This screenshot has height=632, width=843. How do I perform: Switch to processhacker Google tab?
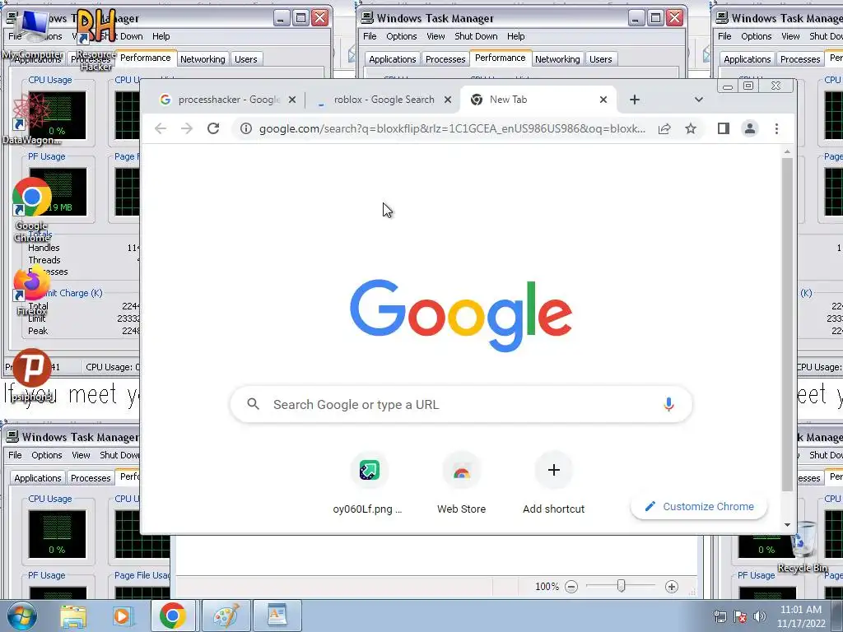(x=229, y=100)
